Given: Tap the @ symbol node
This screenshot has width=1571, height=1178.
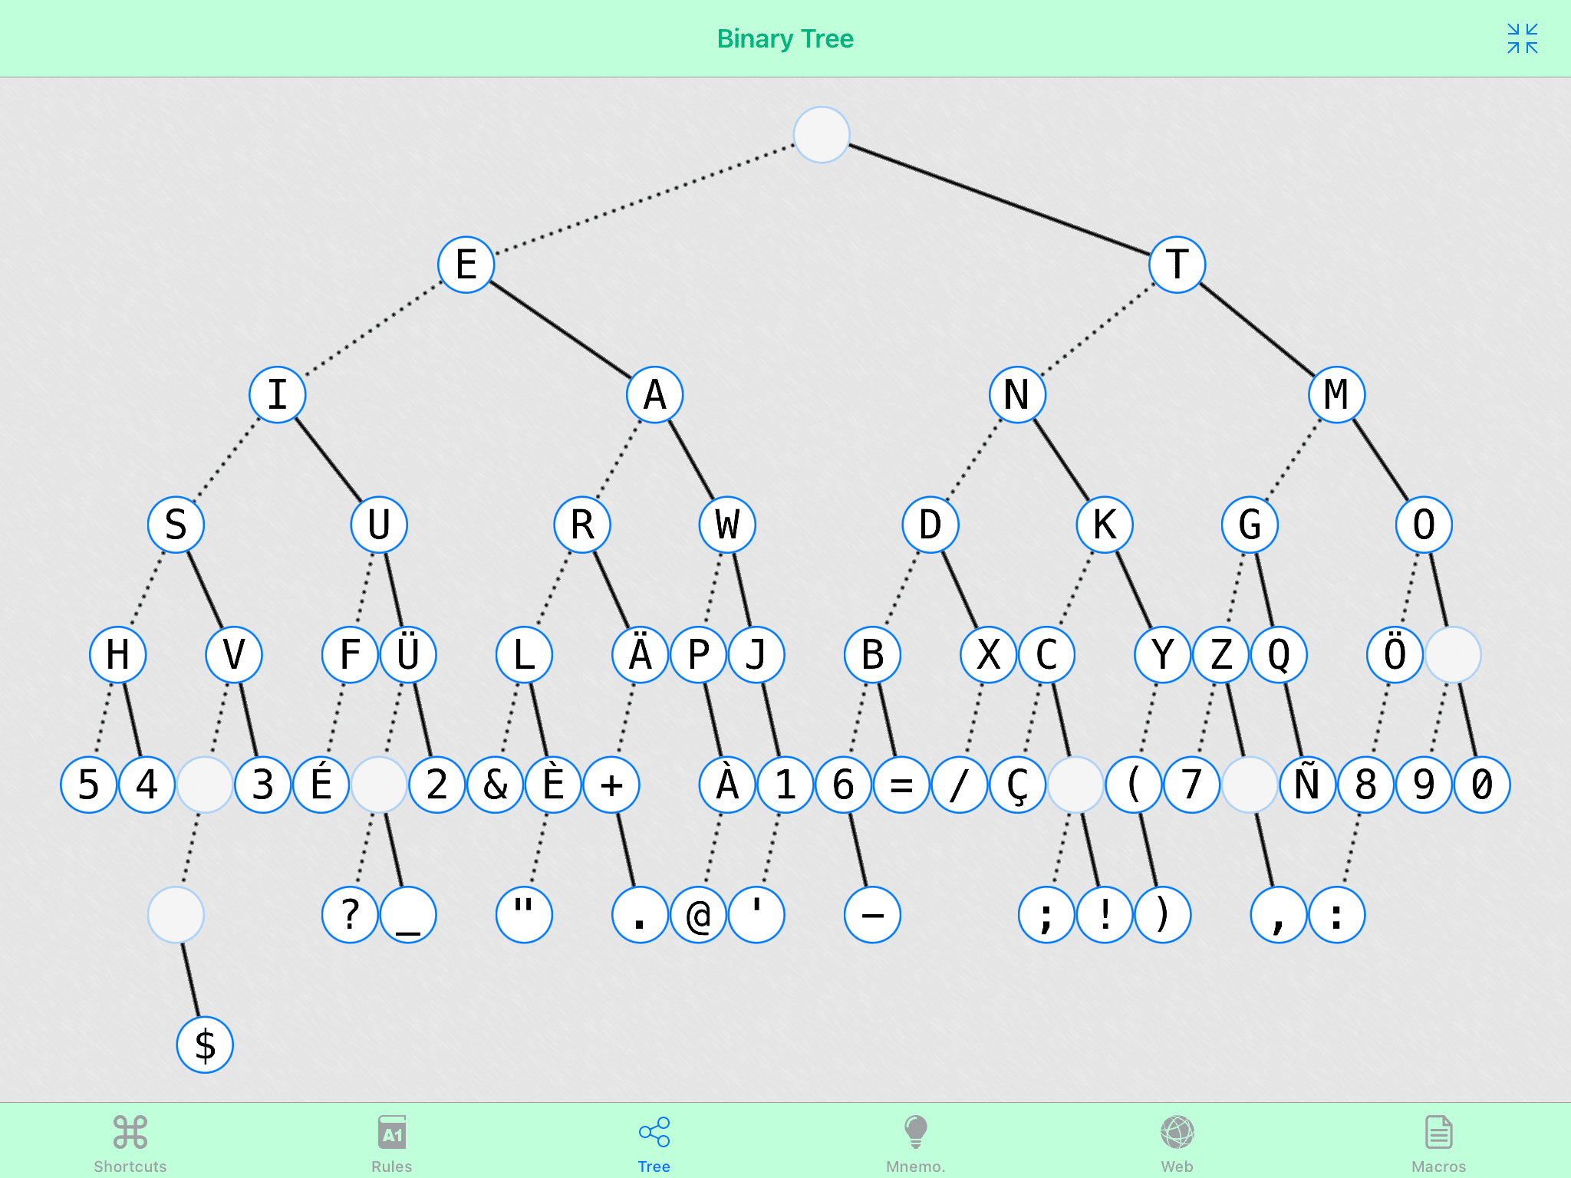Looking at the screenshot, I should pos(698,915).
